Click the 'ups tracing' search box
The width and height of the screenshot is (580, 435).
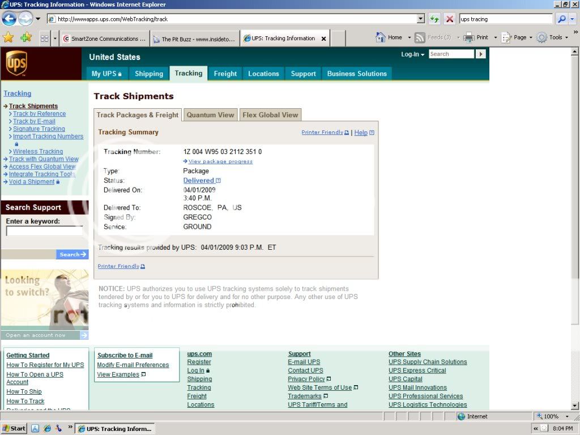[506, 19]
